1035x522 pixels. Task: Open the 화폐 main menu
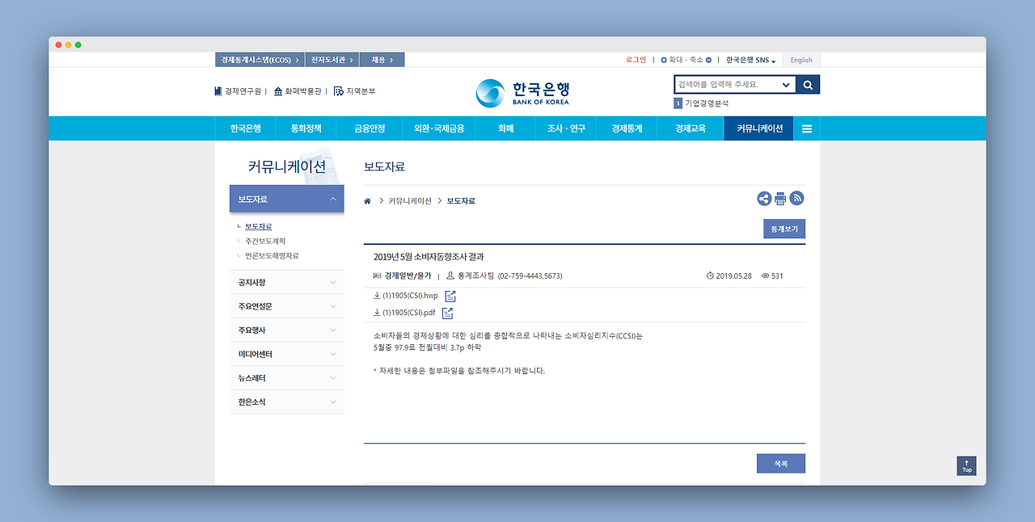(x=506, y=128)
